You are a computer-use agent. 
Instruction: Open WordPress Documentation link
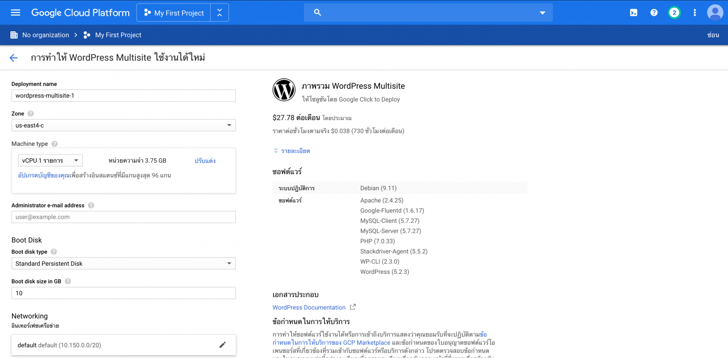click(309, 308)
